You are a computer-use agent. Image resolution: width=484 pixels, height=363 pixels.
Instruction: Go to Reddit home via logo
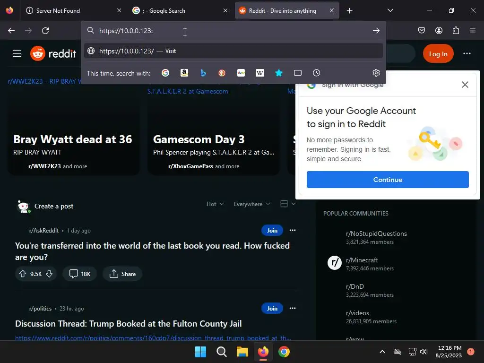[x=53, y=53]
